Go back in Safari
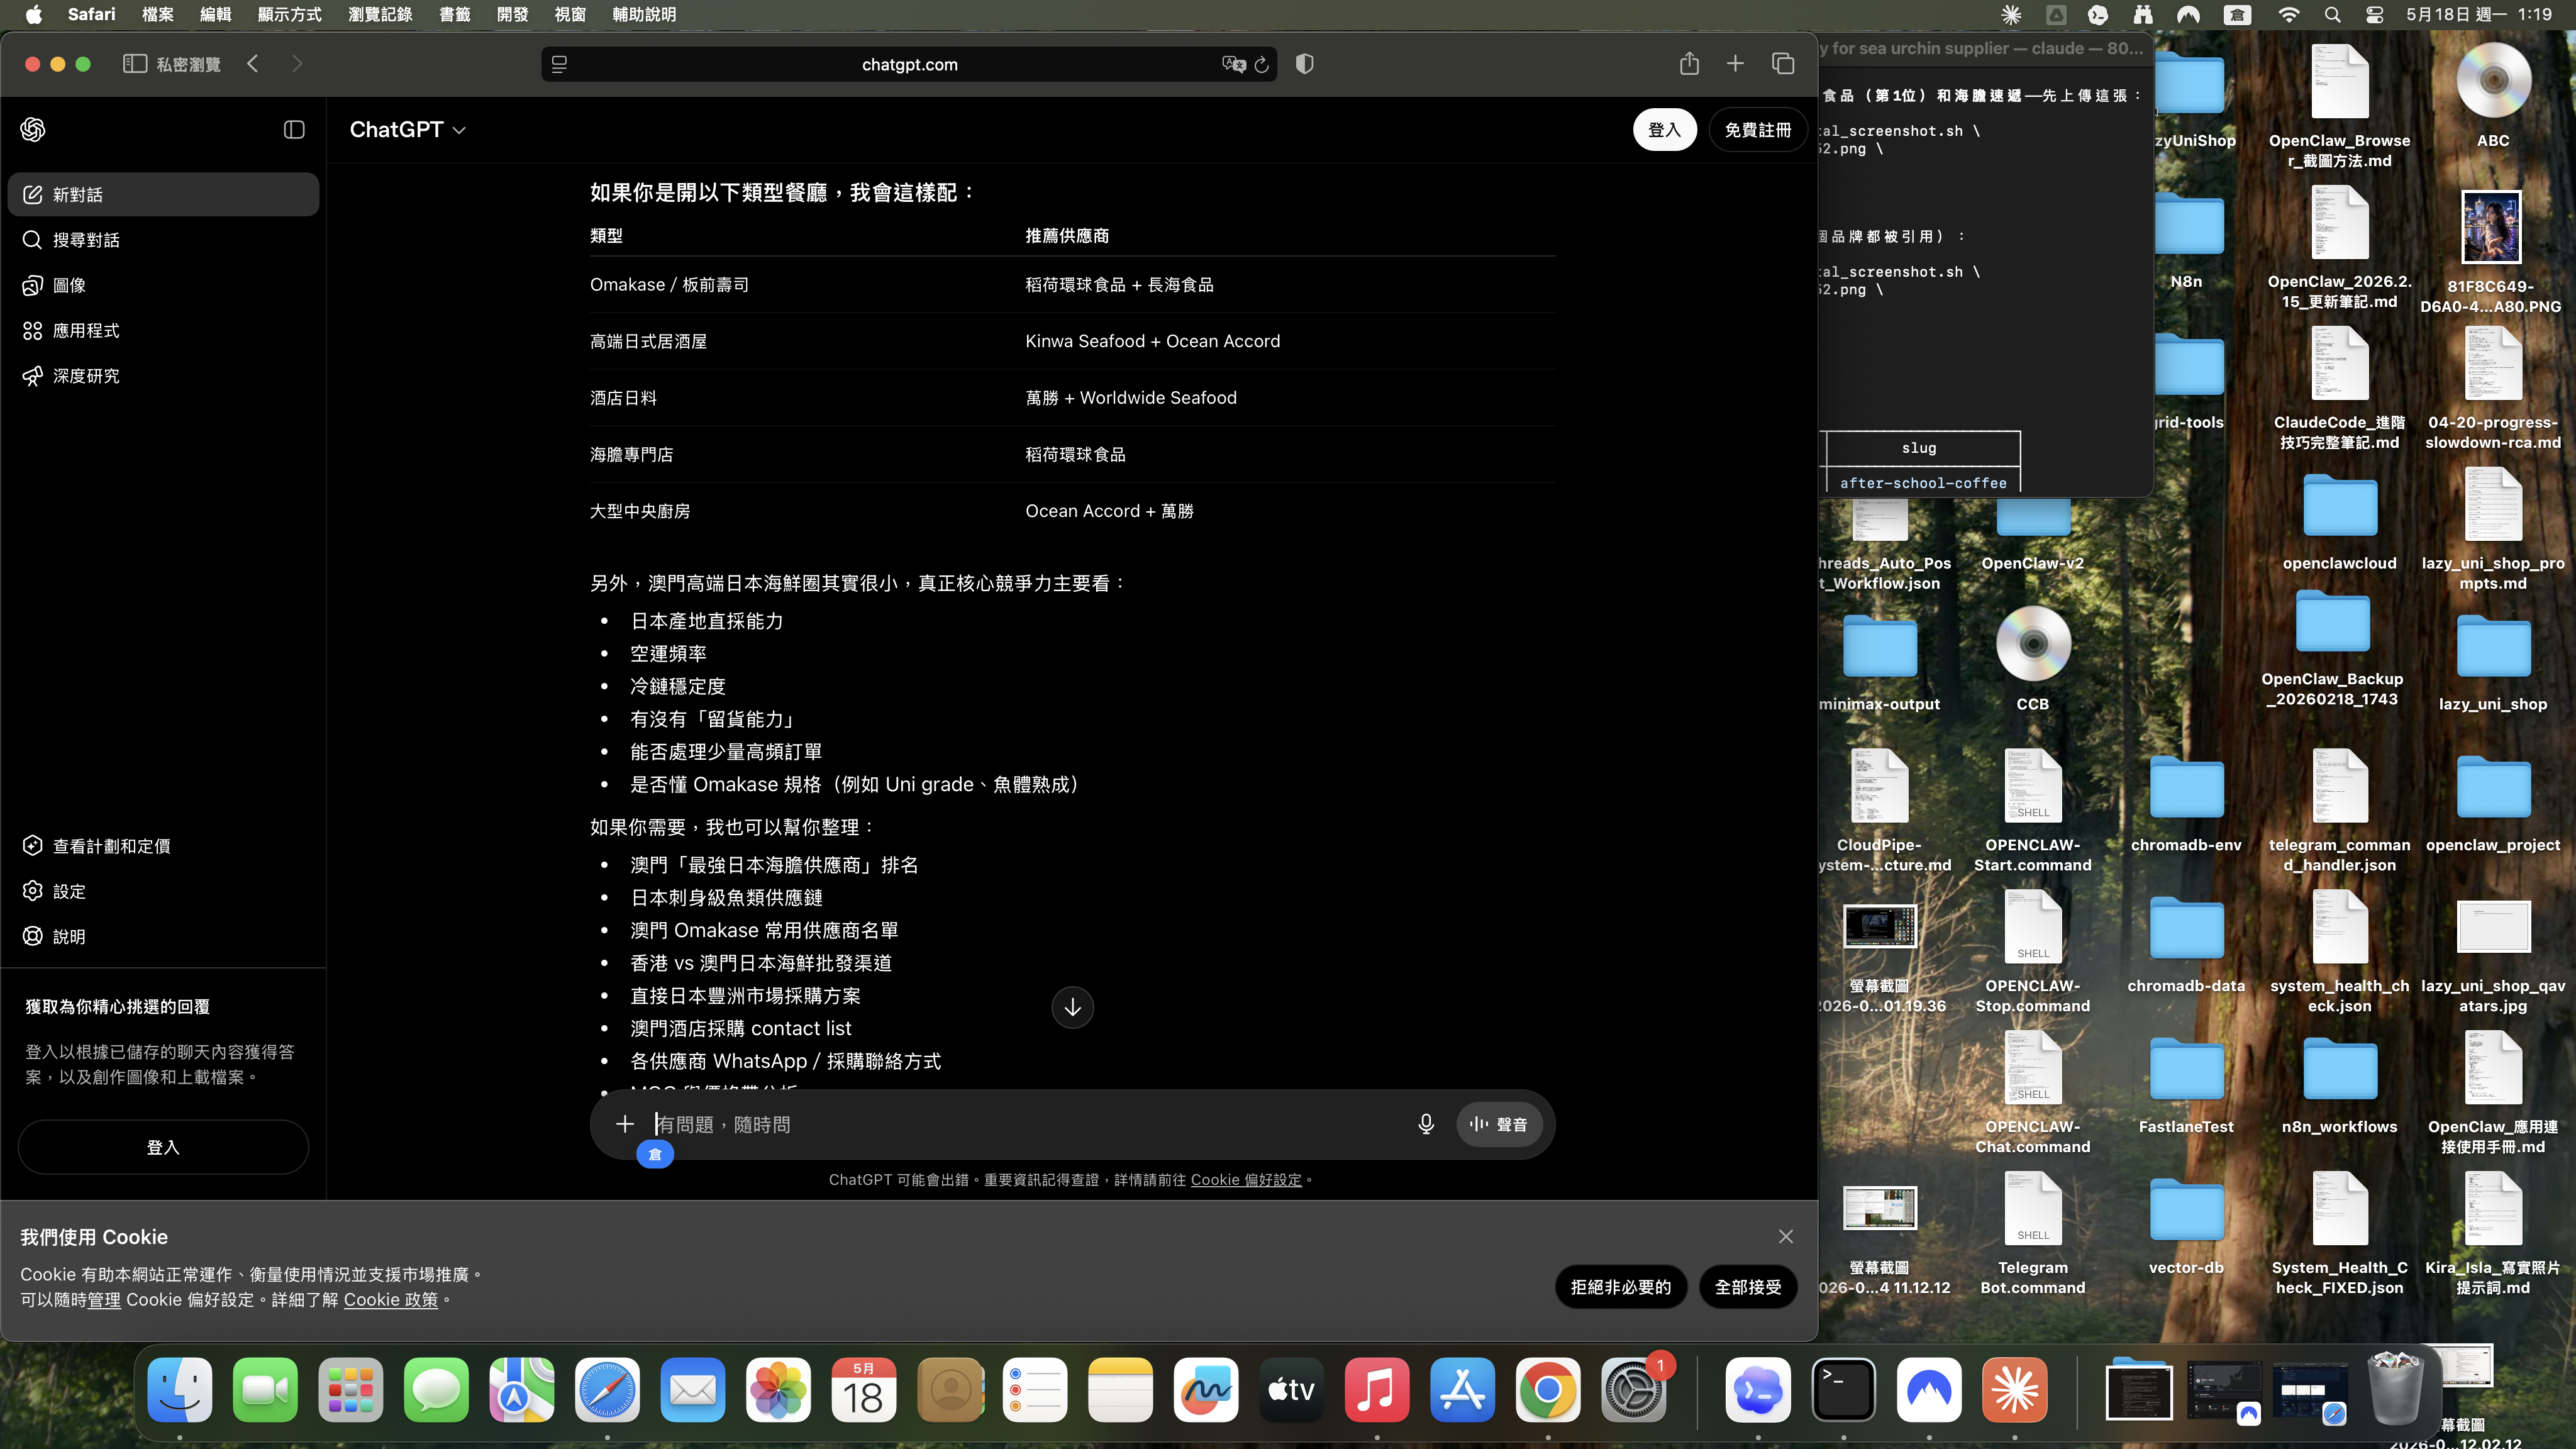The width and height of the screenshot is (2576, 1449). 253,64
